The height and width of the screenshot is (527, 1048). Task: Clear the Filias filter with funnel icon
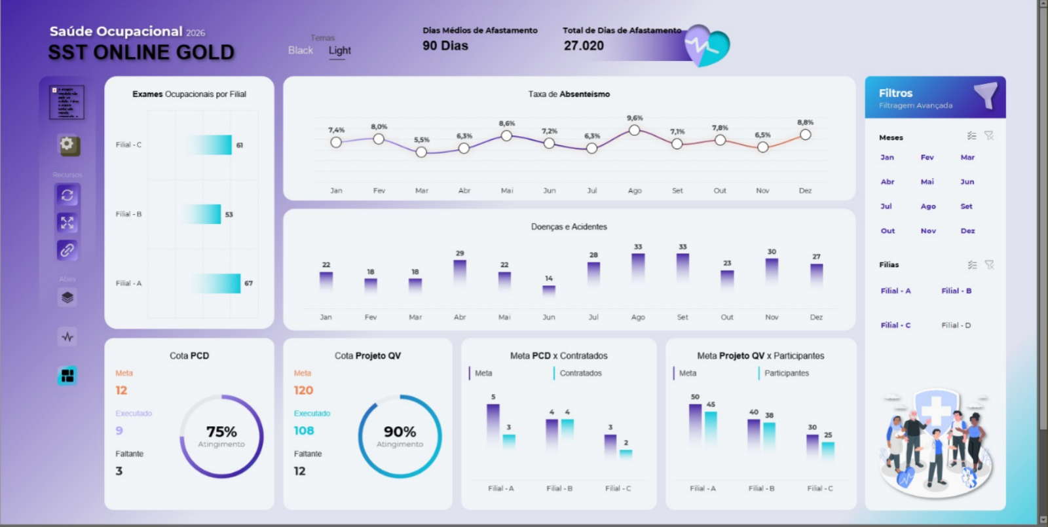tap(989, 264)
